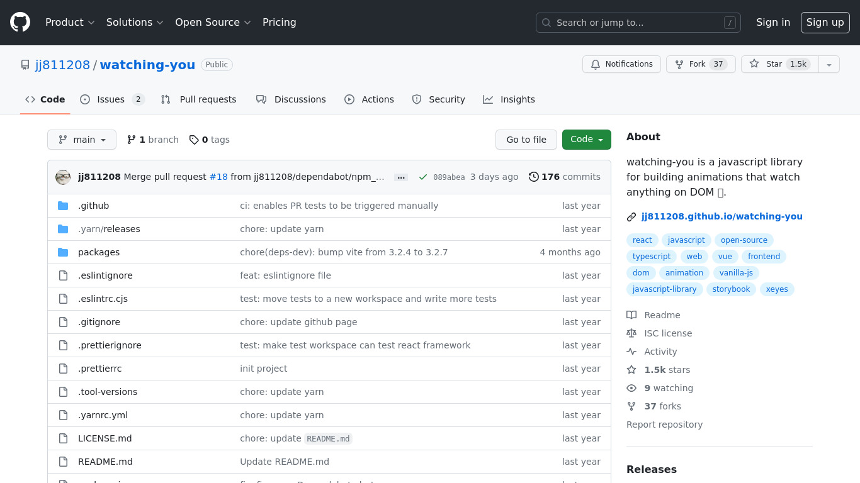Open the .yarnrc.yml file

[103, 415]
